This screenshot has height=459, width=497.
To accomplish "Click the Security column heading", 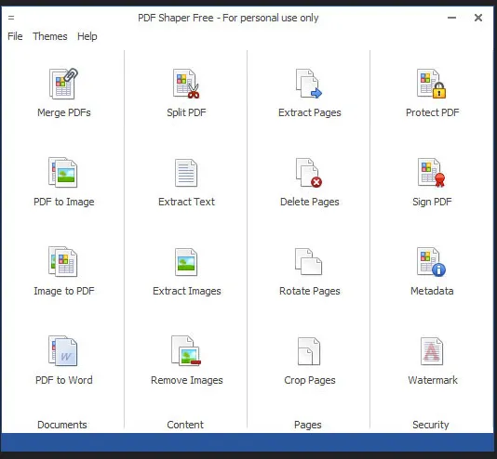I will (x=430, y=425).
